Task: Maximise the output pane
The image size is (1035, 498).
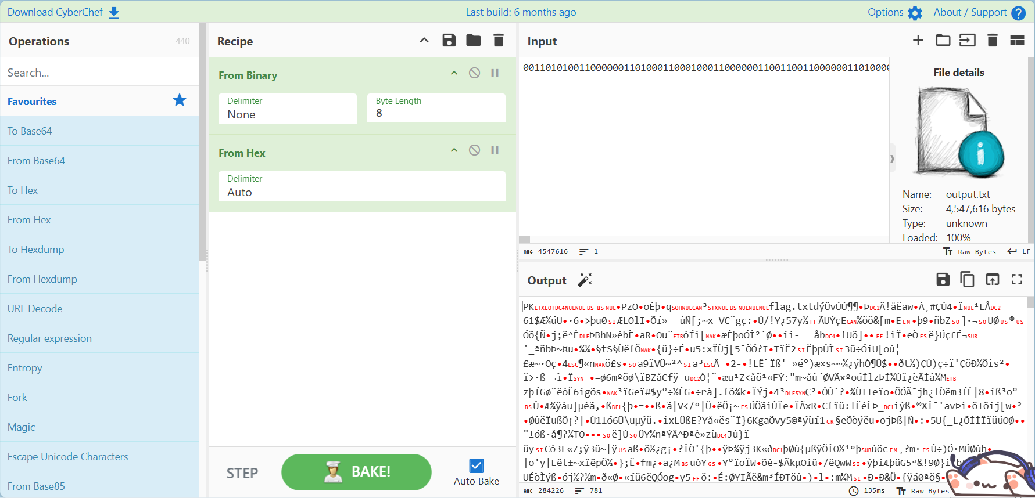Action: click(x=1017, y=280)
